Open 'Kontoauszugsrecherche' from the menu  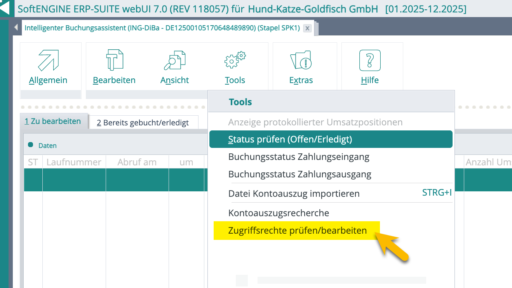pyautogui.click(x=279, y=213)
